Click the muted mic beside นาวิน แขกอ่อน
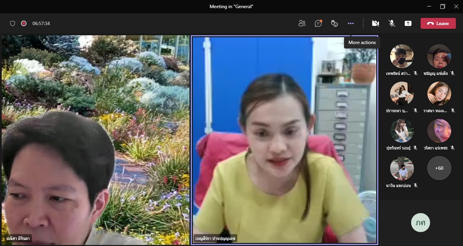This screenshot has height=246, width=463. tap(416, 185)
